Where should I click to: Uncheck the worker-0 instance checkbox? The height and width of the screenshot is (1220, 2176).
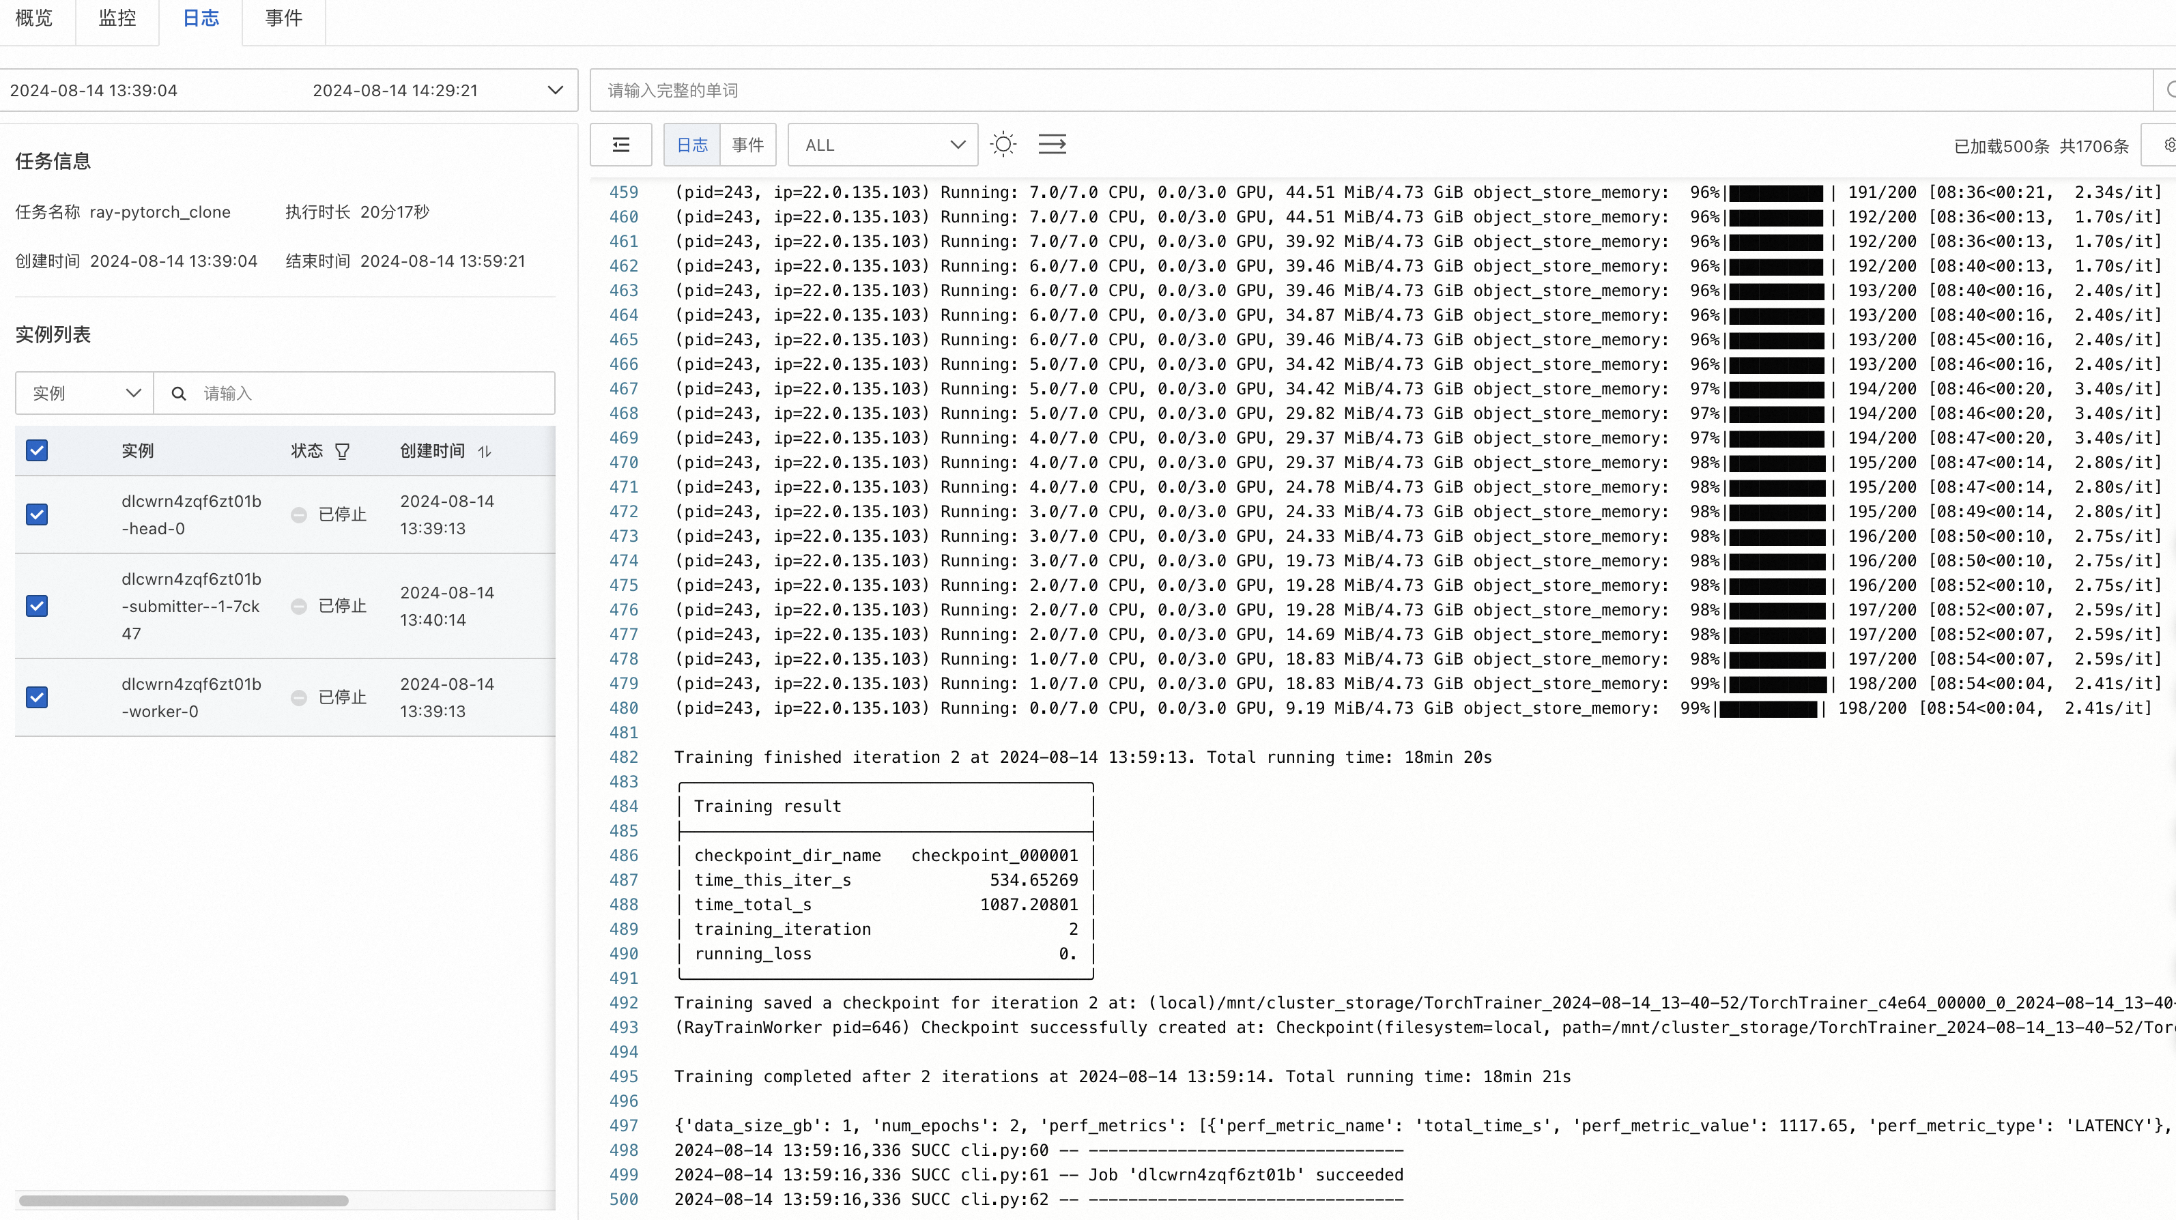(37, 697)
